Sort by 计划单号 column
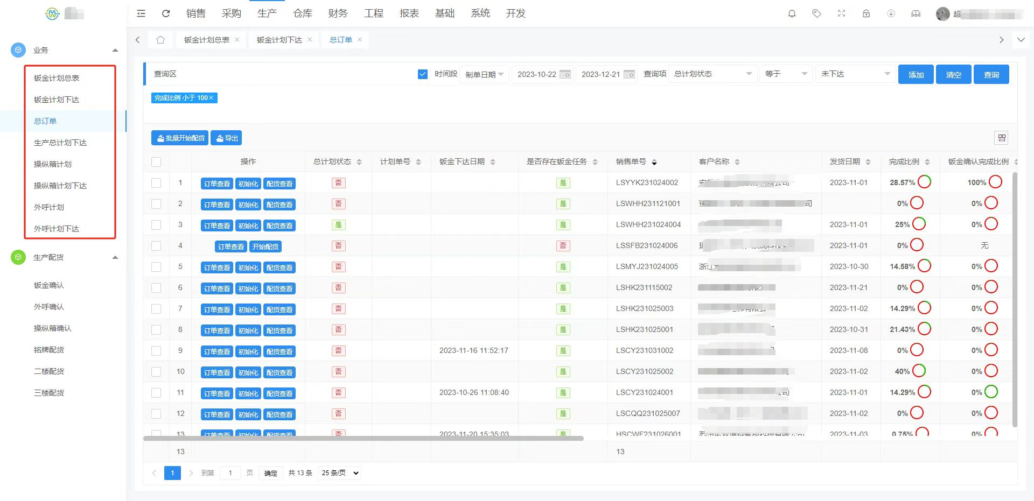Screen dimensions: 1034x501 point(418,162)
